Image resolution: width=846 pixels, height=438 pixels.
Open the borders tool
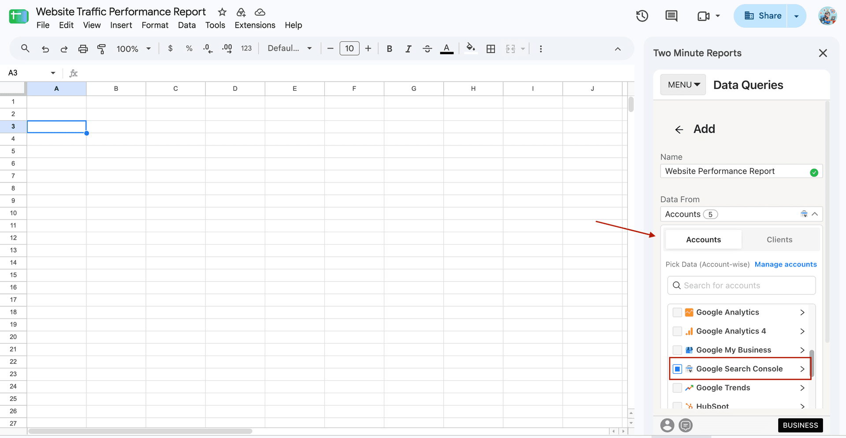(491, 49)
